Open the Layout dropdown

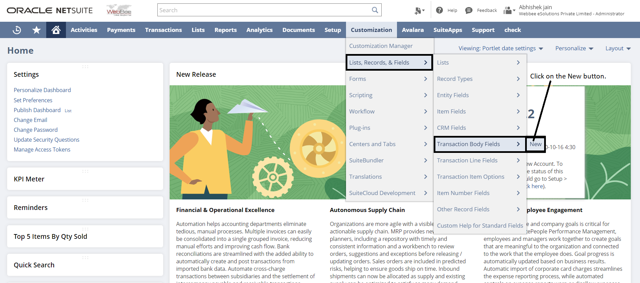click(x=618, y=48)
